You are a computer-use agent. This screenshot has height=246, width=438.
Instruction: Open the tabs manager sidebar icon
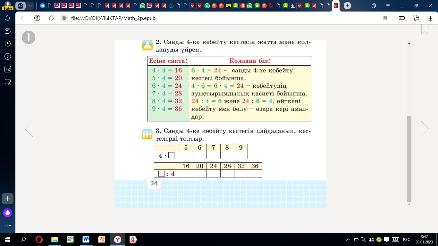coord(8,31)
